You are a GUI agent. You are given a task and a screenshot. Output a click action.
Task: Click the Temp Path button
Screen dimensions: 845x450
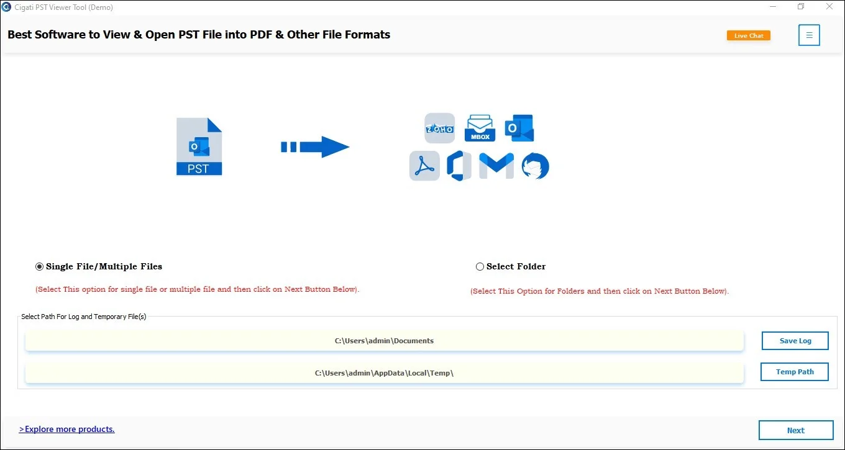795,372
